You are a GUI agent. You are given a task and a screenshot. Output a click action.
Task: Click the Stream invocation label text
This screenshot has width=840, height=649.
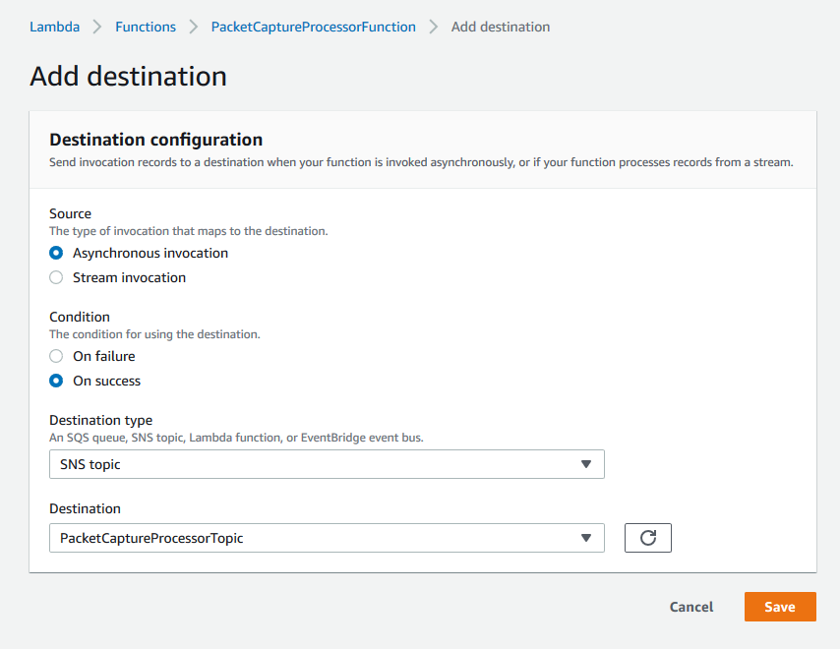[x=129, y=277]
